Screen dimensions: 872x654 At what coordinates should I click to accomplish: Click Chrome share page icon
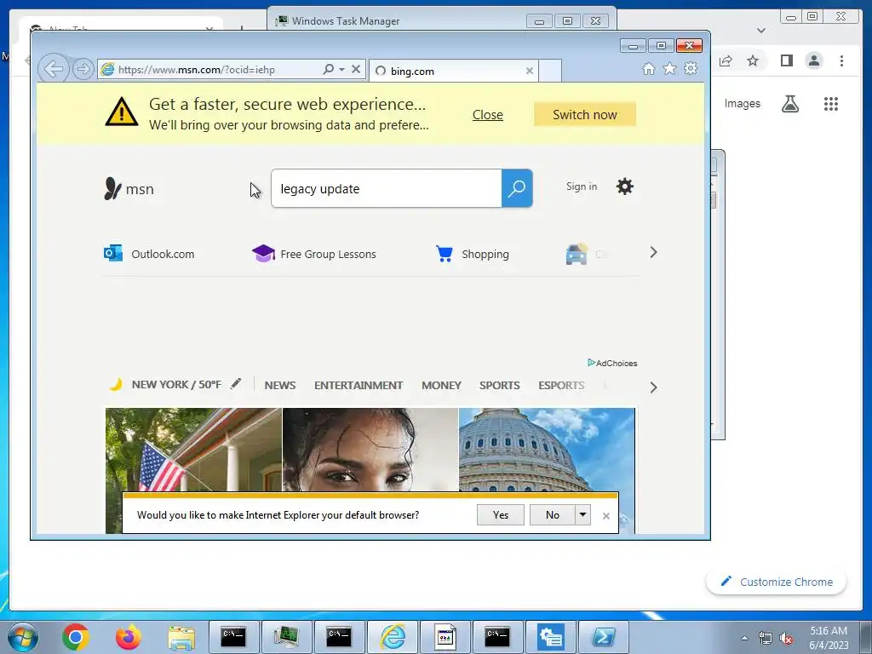click(x=726, y=60)
